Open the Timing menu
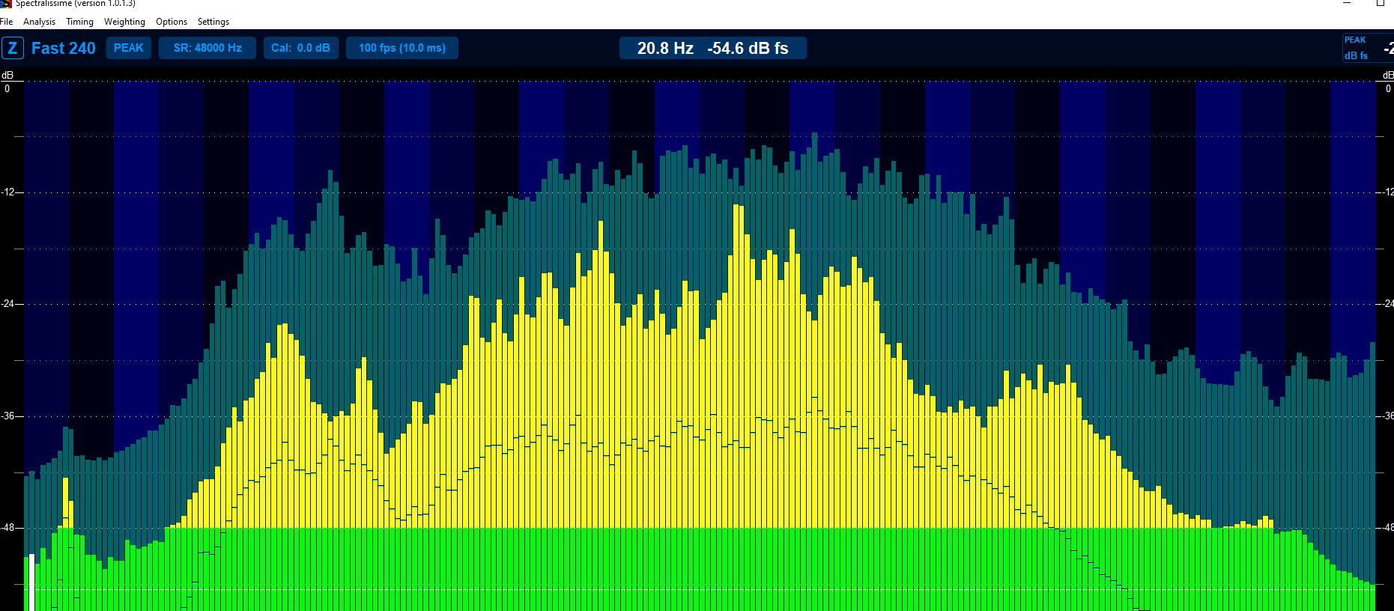1394x611 pixels. 79,22
